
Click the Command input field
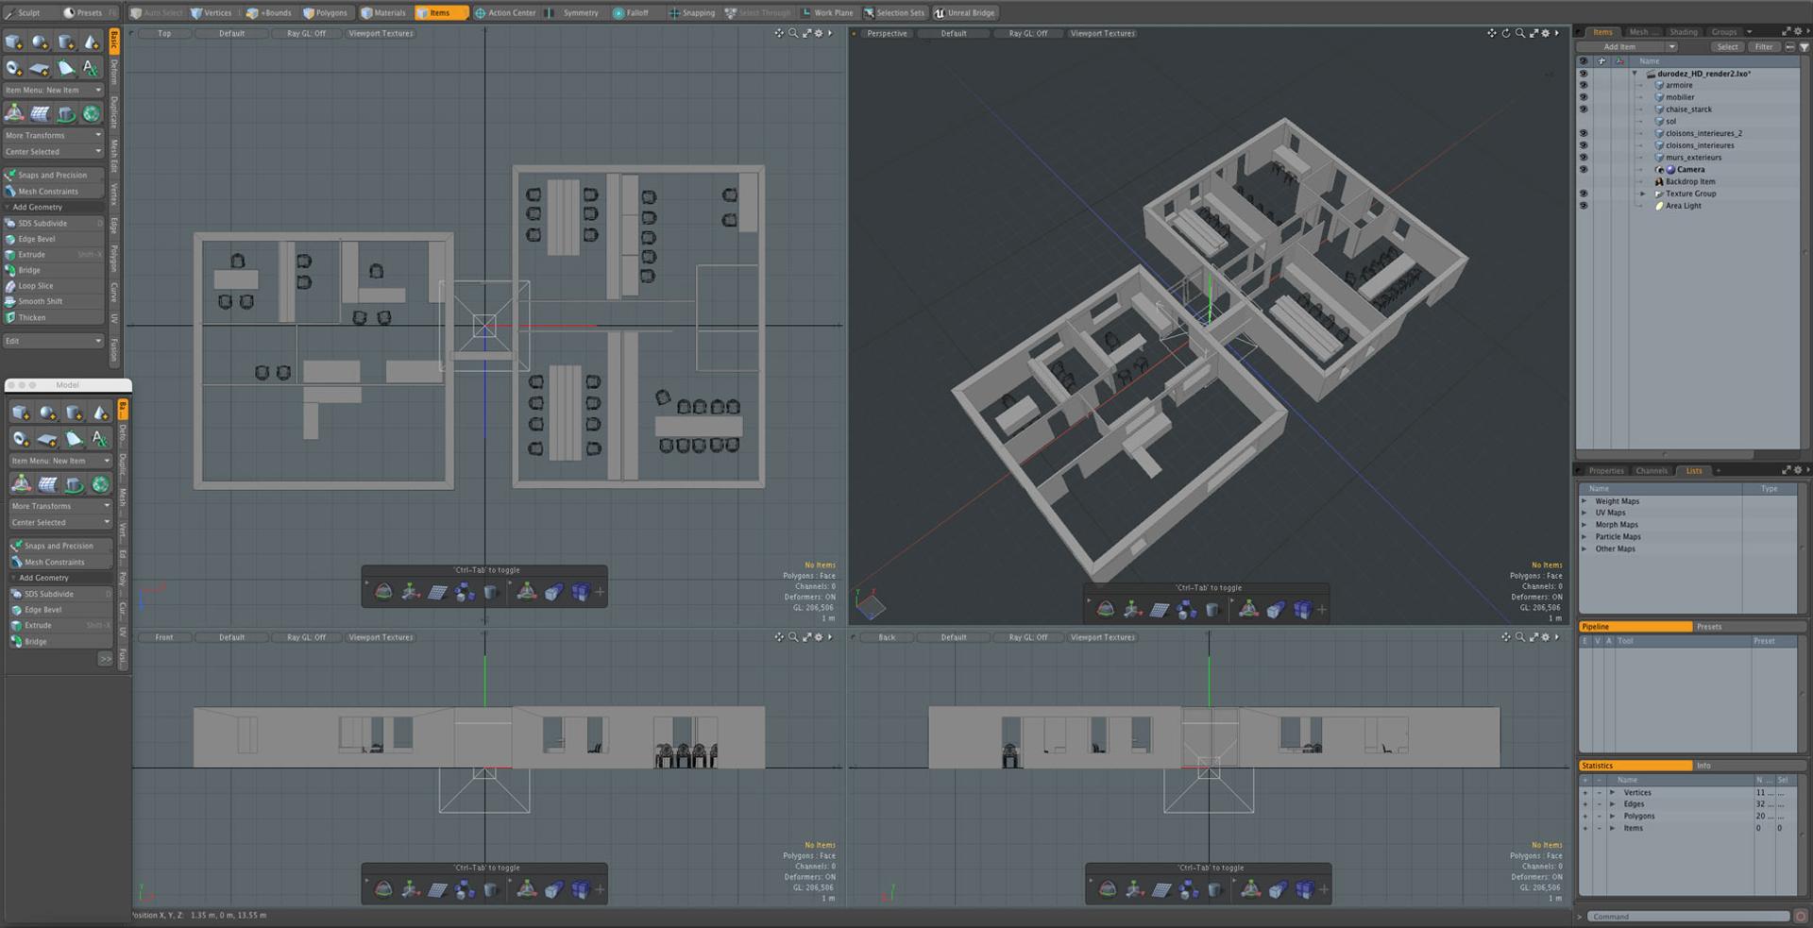point(1688,917)
